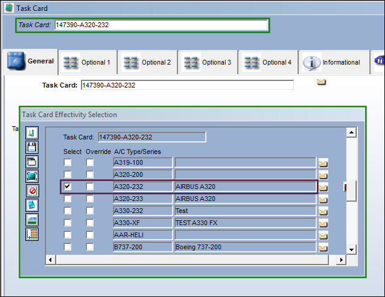This screenshot has width=385, height=297.
Task: Open the Informational tab
Action: (334, 62)
